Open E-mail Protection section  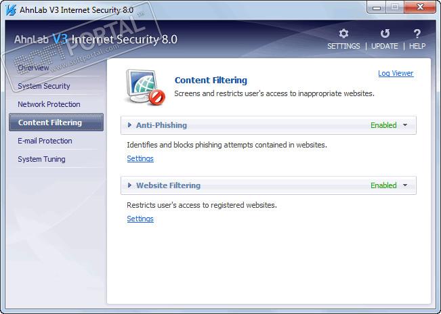point(45,141)
